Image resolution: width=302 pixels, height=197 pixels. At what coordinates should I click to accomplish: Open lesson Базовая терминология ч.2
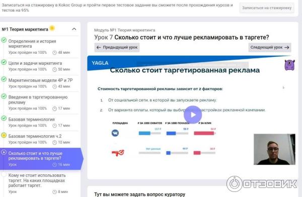coord(35,136)
